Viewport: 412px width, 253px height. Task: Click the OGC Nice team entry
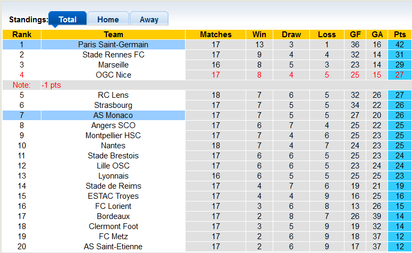coord(113,75)
